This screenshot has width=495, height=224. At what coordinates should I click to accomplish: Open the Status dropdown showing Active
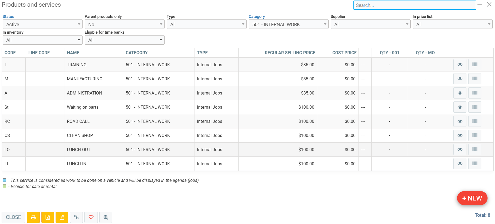pyautogui.click(x=42, y=24)
